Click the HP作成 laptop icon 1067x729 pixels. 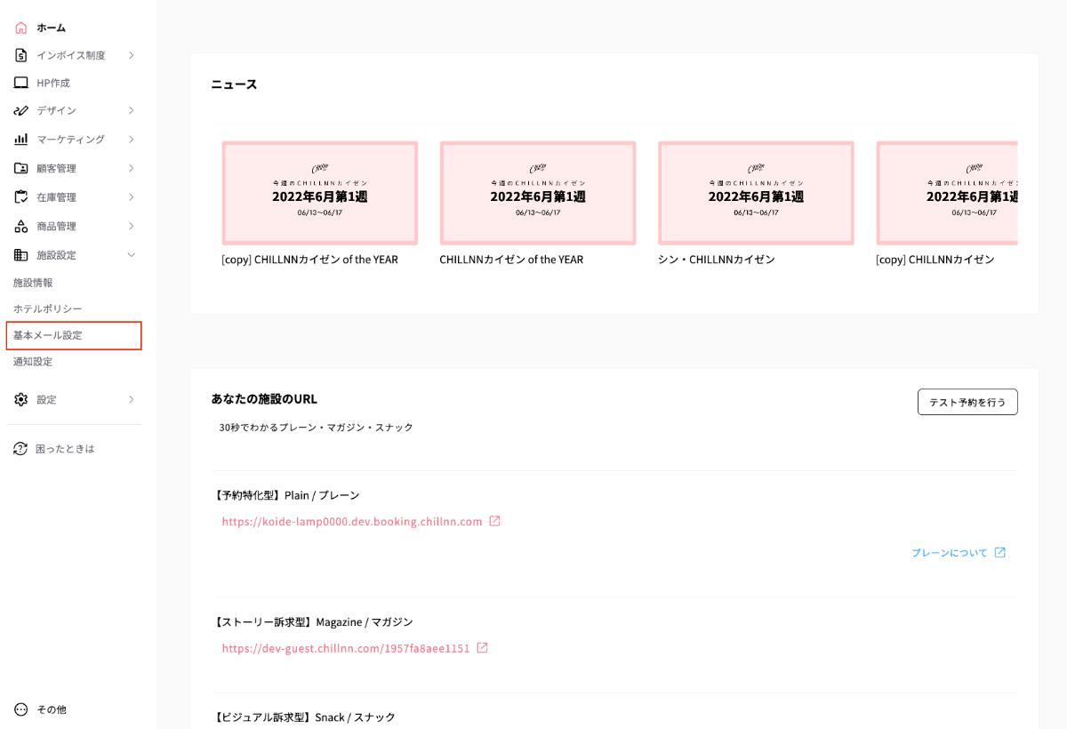point(21,83)
